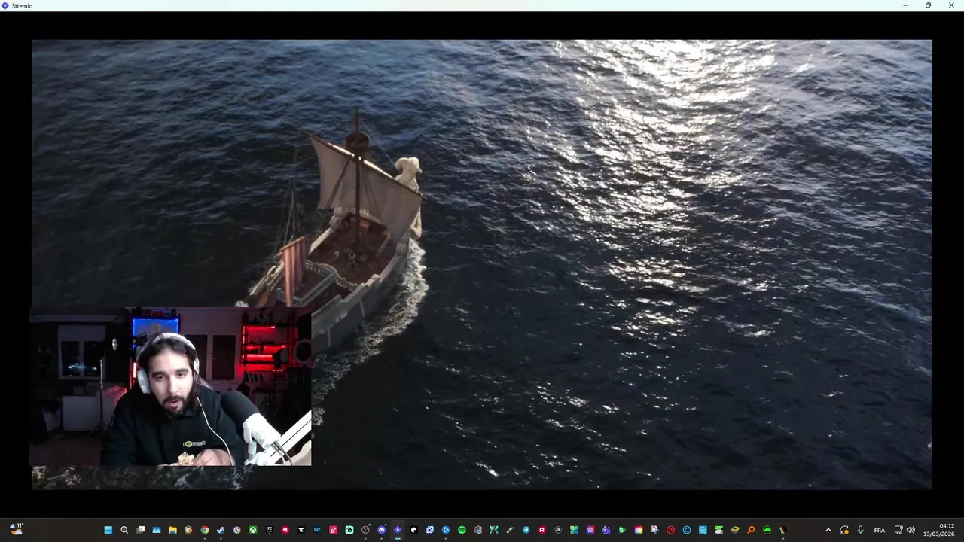Open taskbar Search magnifier

124,530
